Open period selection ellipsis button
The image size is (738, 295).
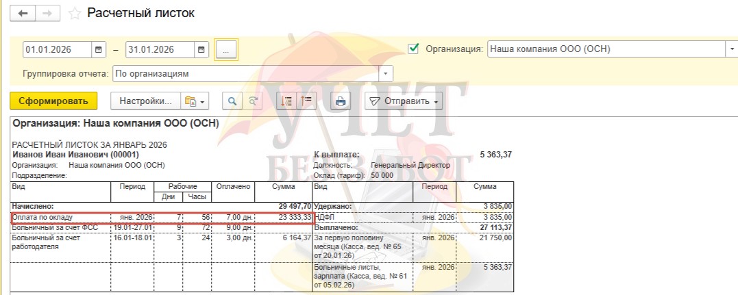pyautogui.click(x=226, y=50)
